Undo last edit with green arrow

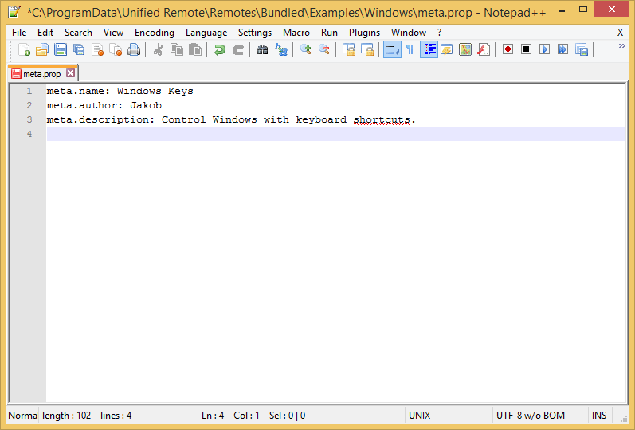[x=219, y=50]
